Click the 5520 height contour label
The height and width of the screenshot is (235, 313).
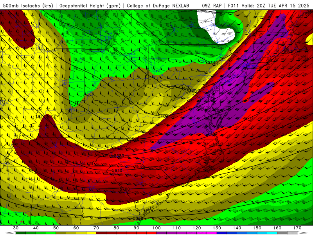134,139
